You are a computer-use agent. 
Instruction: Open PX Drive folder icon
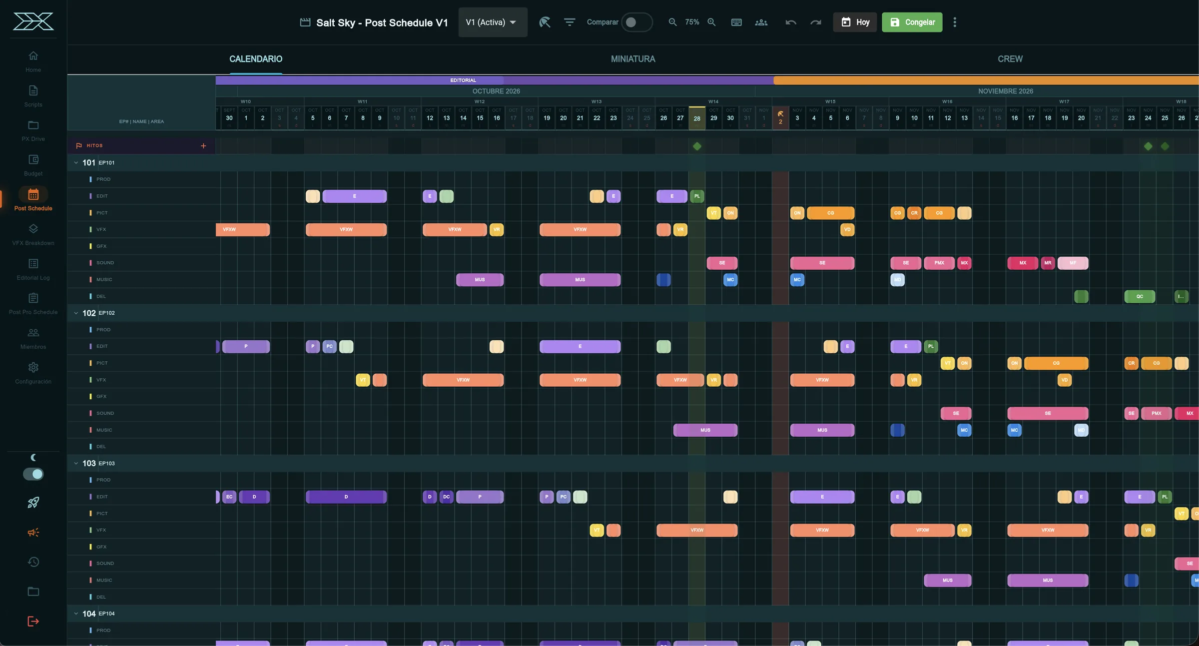pyautogui.click(x=33, y=125)
